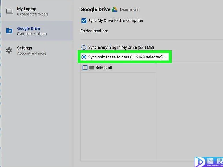Open the Learn more link

(x=129, y=10)
